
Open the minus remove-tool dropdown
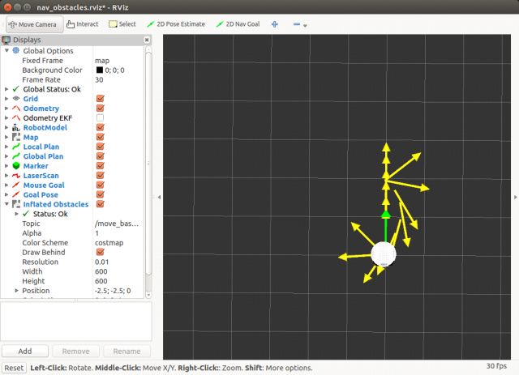(298, 25)
